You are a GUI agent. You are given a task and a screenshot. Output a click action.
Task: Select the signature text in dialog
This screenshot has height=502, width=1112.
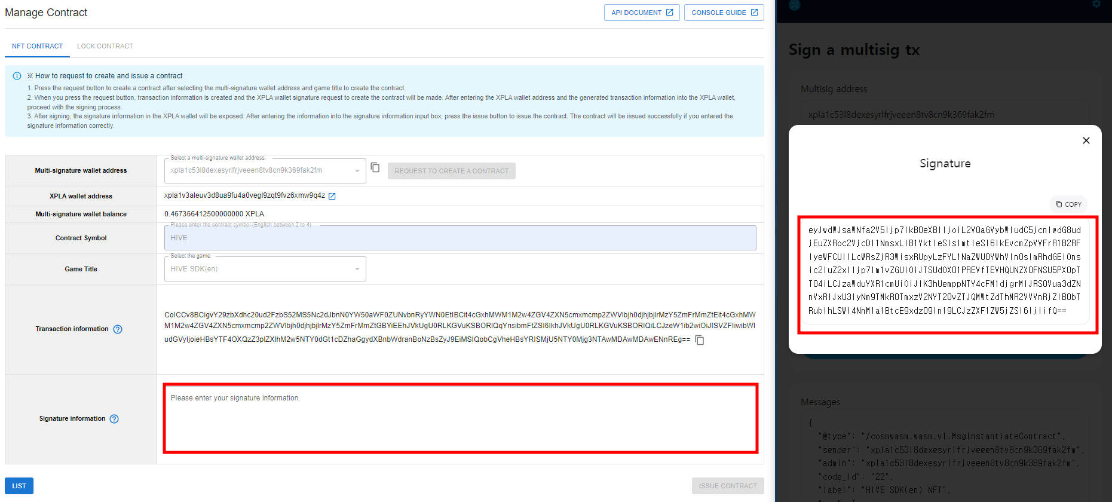click(x=945, y=270)
